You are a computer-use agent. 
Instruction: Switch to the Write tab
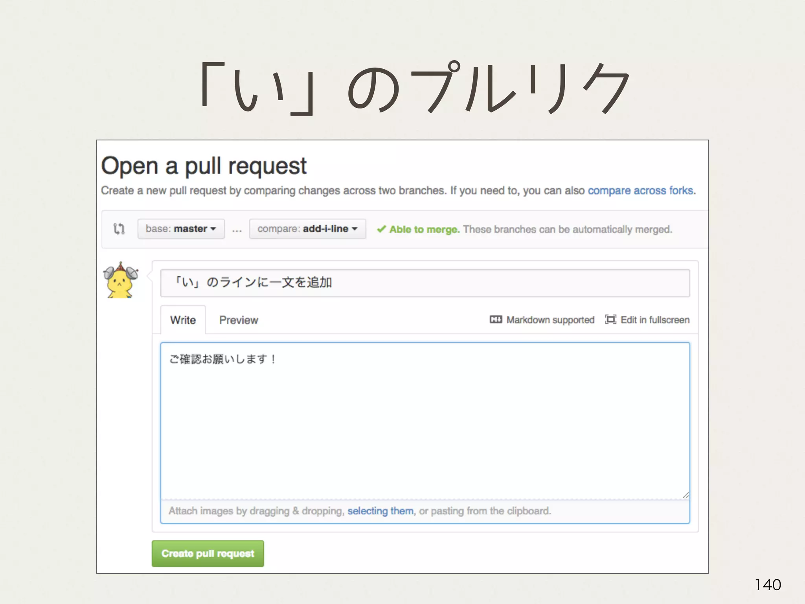[183, 320]
